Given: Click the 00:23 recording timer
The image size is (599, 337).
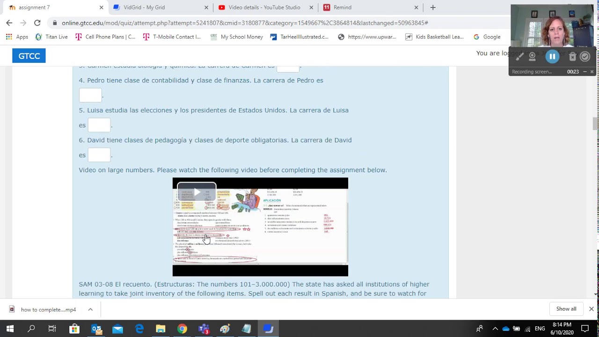Looking at the screenshot, I should [x=573, y=72].
